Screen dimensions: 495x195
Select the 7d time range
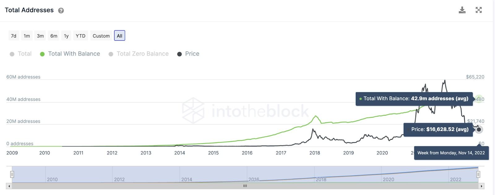coord(14,36)
